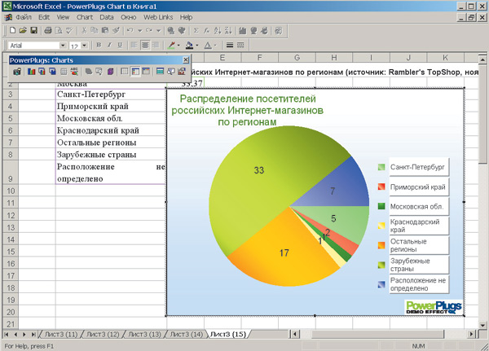Expand the Undo history dropdown arrow

pyautogui.click(x=139, y=30)
